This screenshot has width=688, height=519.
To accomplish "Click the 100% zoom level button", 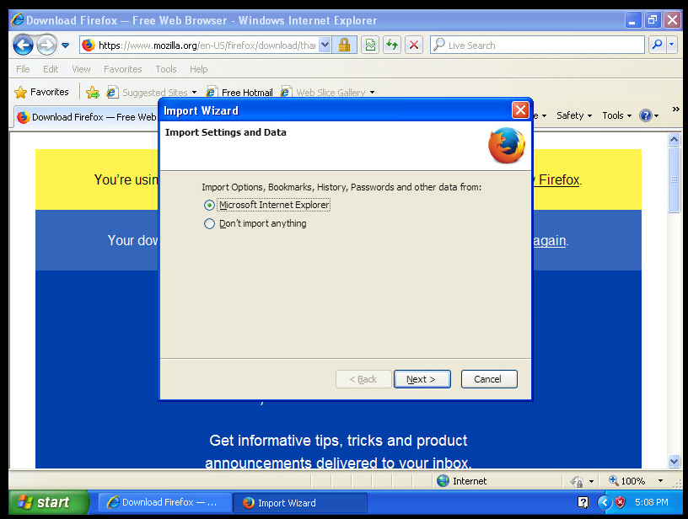I will (627, 481).
